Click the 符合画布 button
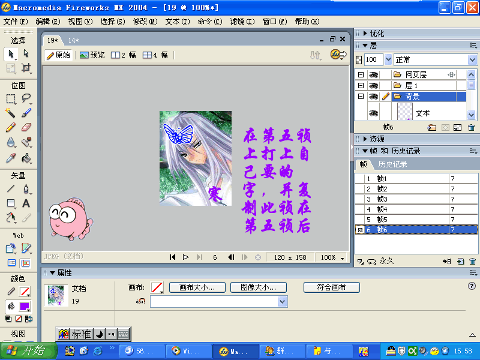Image resolution: width=480 pixels, height=360 pixels. pyautogui.click(x=332, y=287)
